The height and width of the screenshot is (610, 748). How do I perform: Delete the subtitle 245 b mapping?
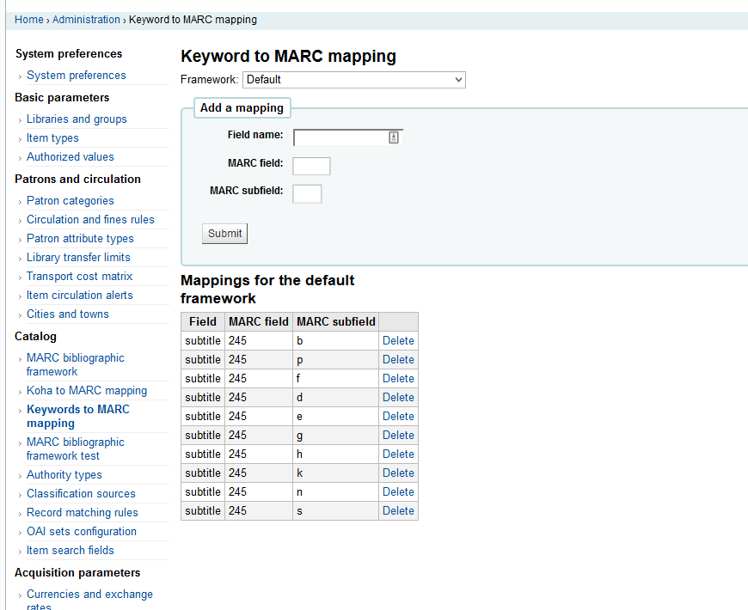pyautogui.click(x=398, y=341)
